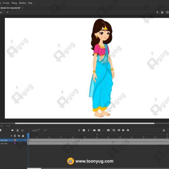Toggle onion skin

[94, 130]
